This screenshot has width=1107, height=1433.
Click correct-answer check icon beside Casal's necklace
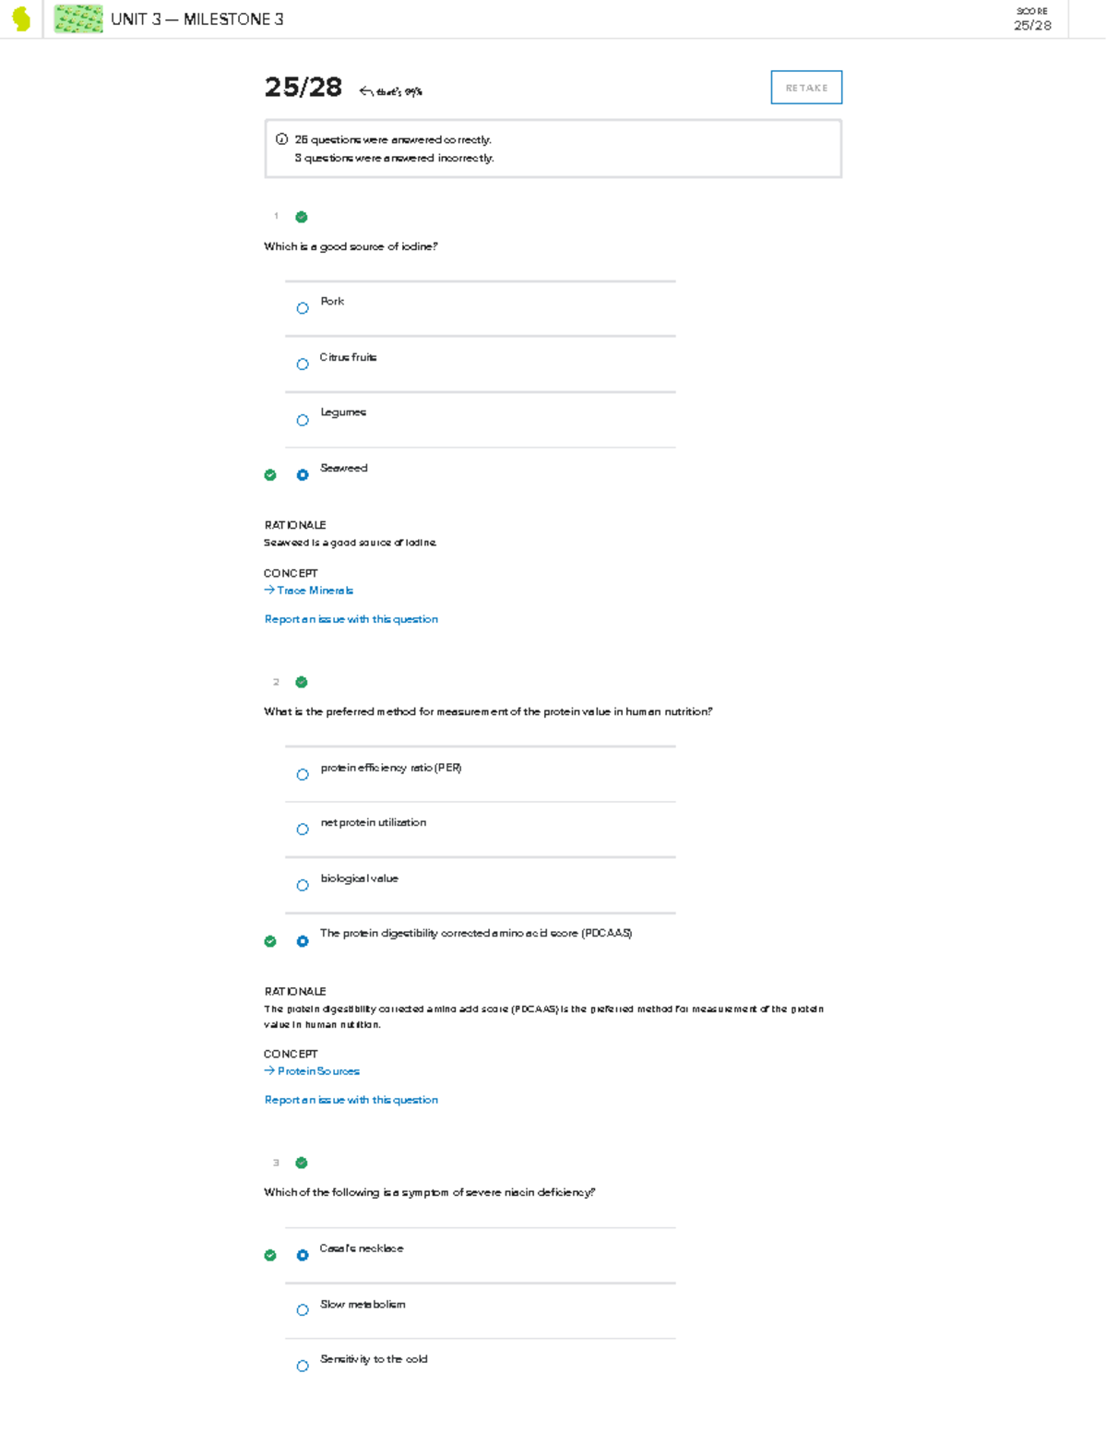[x=270, y=1255]
